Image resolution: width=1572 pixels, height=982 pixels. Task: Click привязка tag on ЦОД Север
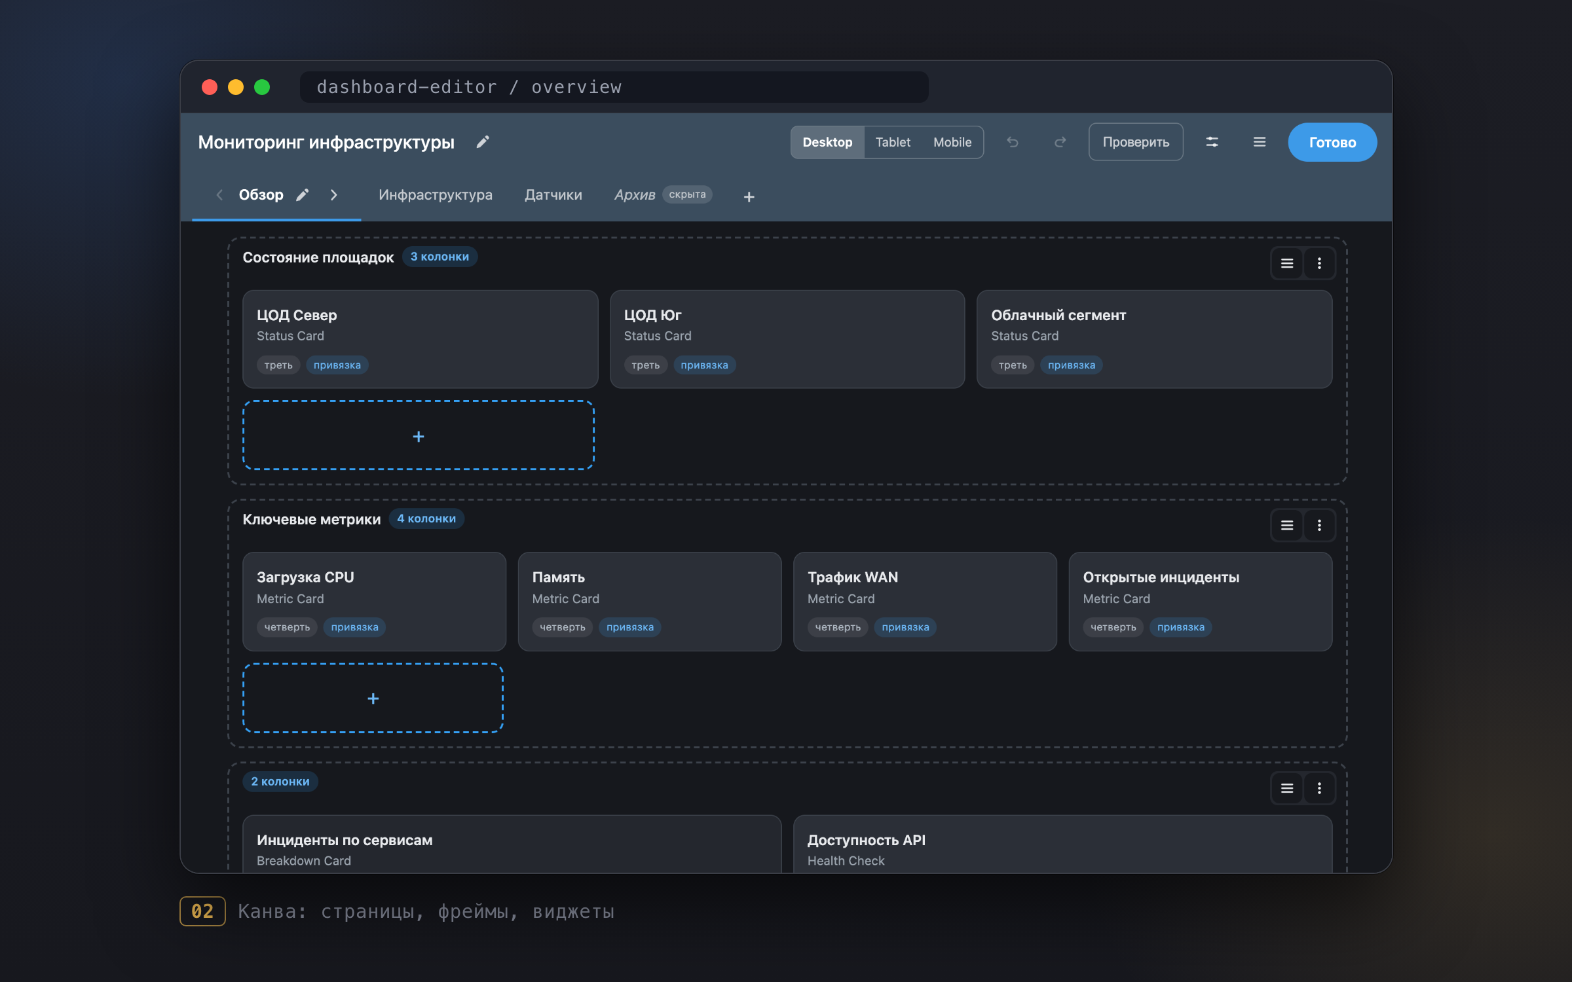(x=337, y=365)
